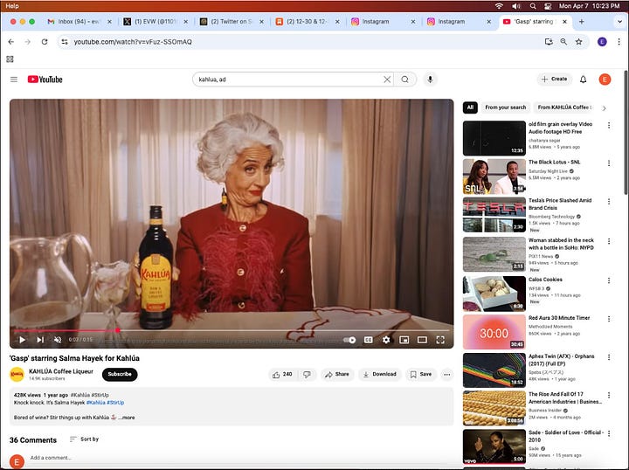The height and width of the screenshot is (470, 629).
Task: Share the video
Action: click(337, 374)
